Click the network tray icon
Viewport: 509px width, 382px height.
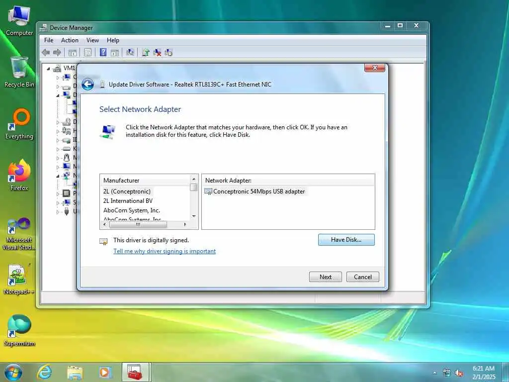coord(447,373)
